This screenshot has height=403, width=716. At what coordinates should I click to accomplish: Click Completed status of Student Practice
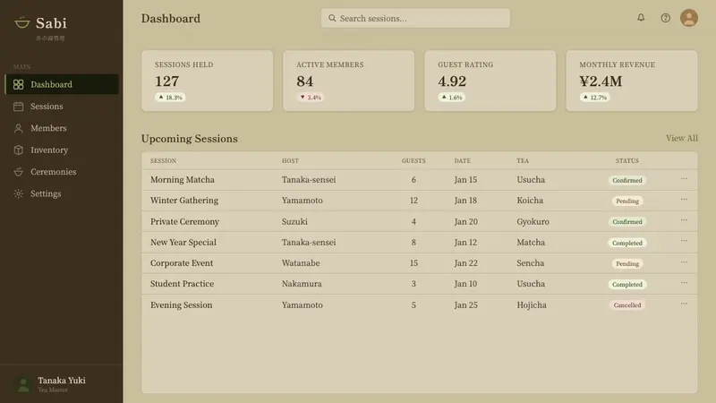[627, 284]
